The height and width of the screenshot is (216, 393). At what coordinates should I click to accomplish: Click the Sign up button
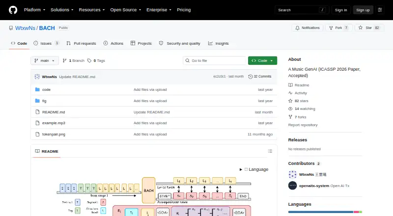pos(363,10)
